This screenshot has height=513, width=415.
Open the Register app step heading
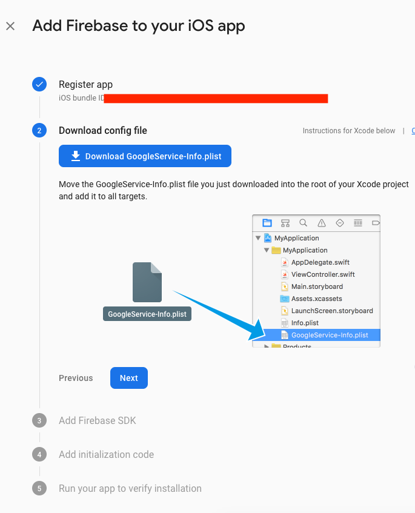click(x=86, y=84)
